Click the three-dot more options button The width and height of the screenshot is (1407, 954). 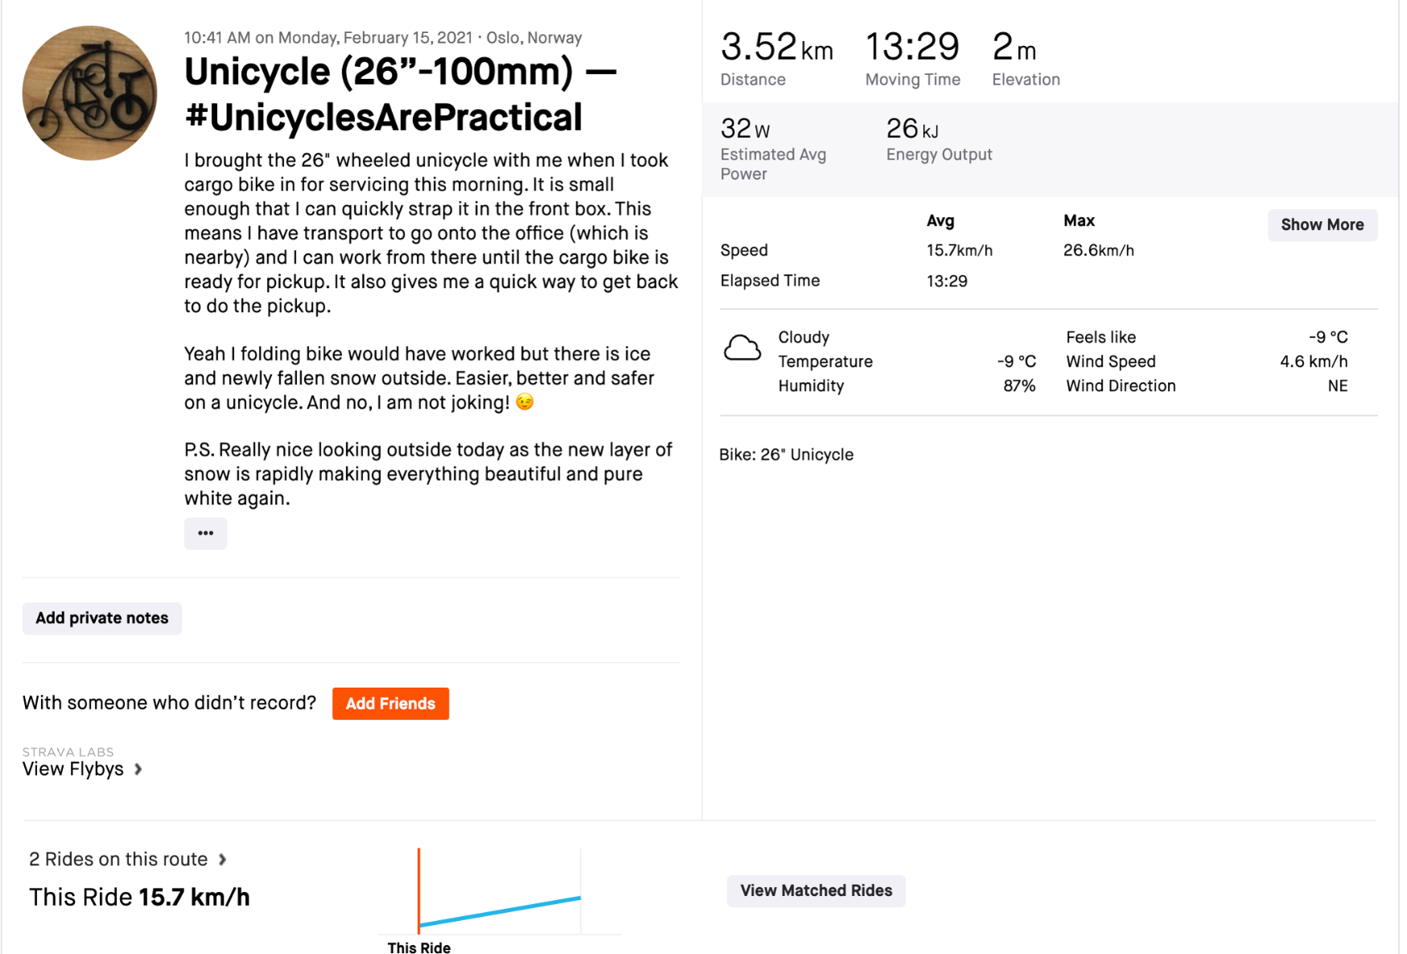[x=205, y=533]
